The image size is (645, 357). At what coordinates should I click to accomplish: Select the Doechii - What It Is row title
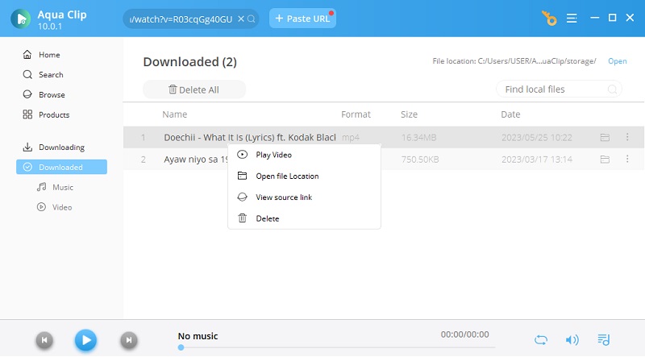[250, 137]
